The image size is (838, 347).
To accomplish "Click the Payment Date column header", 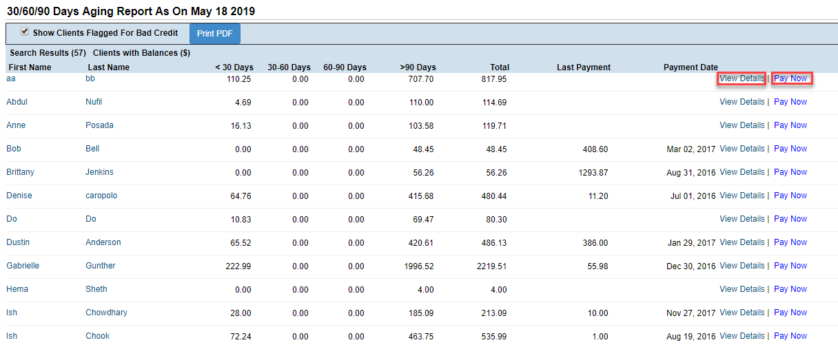I will click(691, 67).
